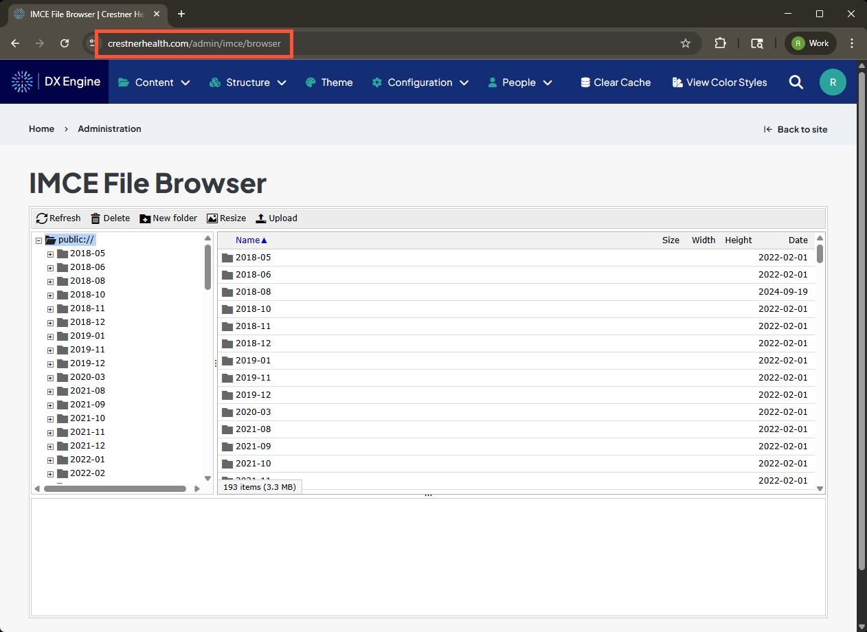This screenshot has height=632, width=867.
Task: Open the People dropdown menu
Action: coord(519,82)
